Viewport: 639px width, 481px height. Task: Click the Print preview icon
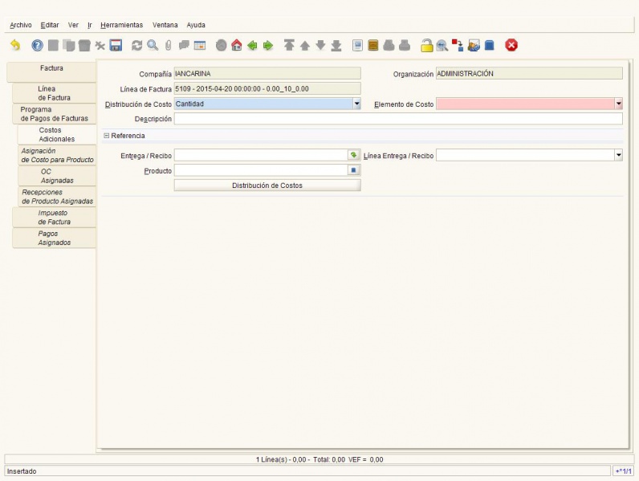point(389,45)
